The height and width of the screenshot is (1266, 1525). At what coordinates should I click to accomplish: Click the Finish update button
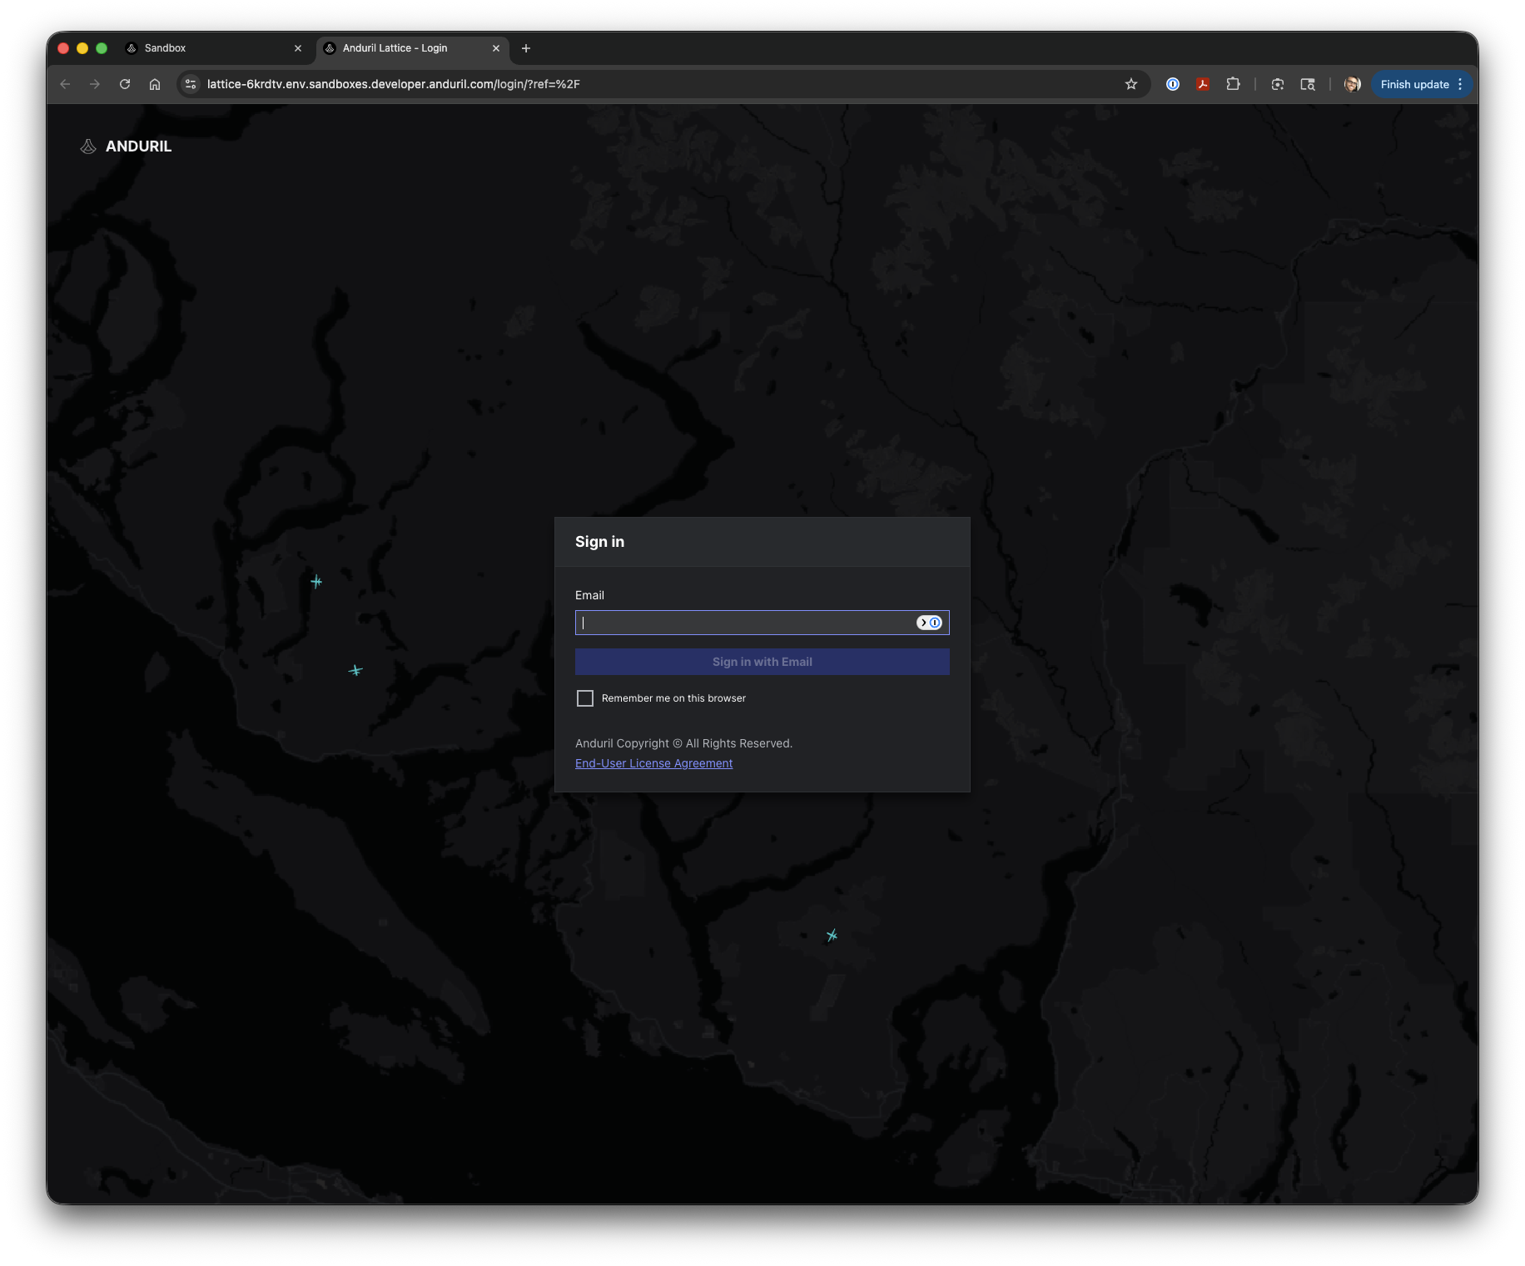(1414, 84)
